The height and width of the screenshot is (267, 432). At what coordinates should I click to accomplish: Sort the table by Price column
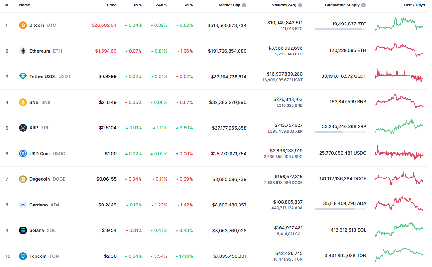(x=111, y=5)
